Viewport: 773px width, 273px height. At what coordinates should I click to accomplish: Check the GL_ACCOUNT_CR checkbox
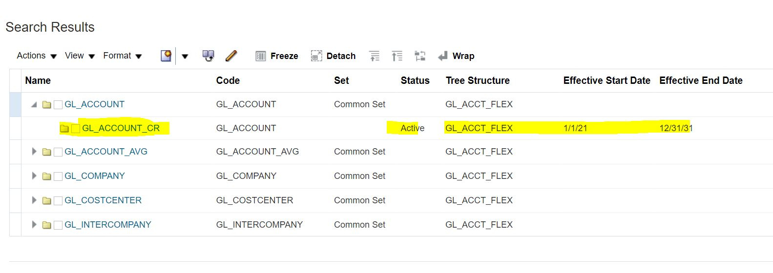coord(76,129)
